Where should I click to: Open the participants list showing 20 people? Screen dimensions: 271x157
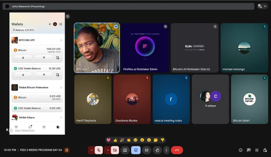point(262,6)
